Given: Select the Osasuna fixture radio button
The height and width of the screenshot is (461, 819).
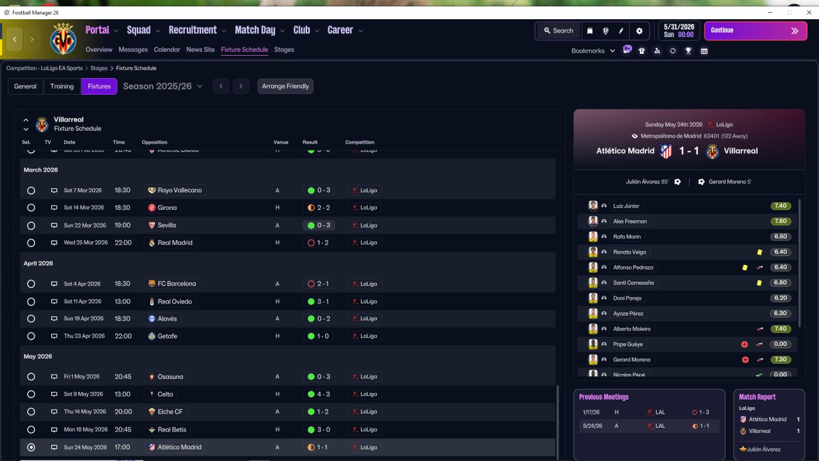Looking at the screenshot, I should [x=31, y=376].
